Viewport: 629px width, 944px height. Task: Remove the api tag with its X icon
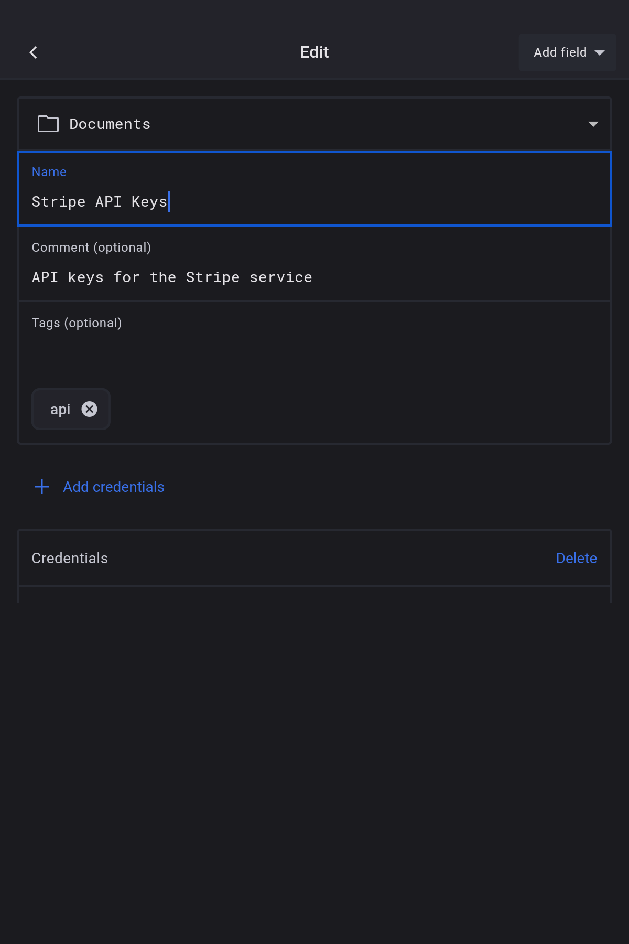click(x=90, y=409)
